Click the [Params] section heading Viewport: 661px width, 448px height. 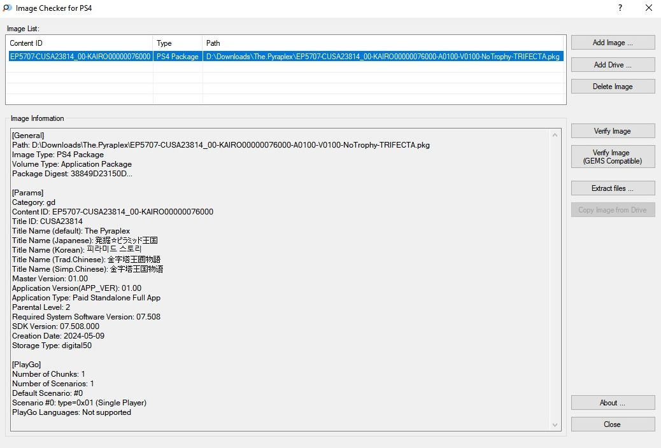point(27,193)
